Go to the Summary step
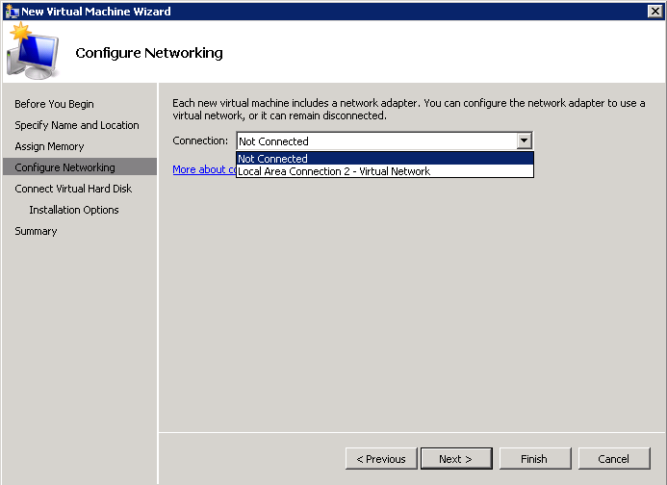The height and width of the screenshot is (485, 667). 36,231
